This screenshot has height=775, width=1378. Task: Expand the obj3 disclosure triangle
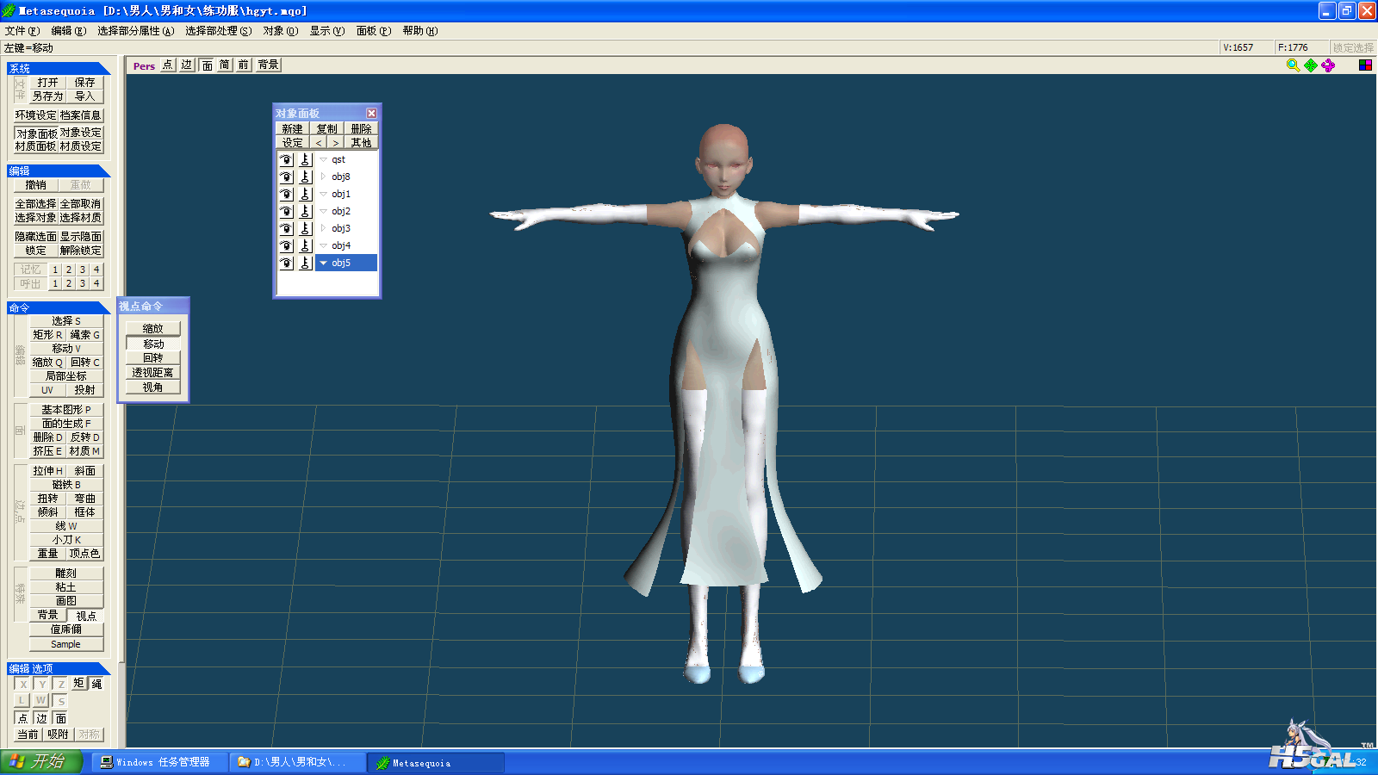tap(323, 228)
